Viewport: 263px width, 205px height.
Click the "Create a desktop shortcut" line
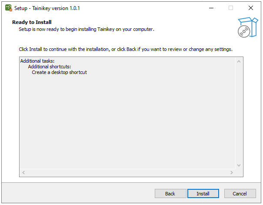pyautogui.click(x=59, y=72)
